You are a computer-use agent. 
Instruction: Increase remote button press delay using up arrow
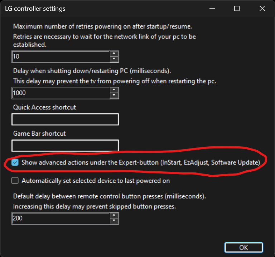coord(114,215)
